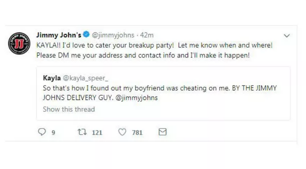Screen dimensions: 306x169
Task: Click the retweet count 121
Action: pyautogui.click(x=97, y=133)
